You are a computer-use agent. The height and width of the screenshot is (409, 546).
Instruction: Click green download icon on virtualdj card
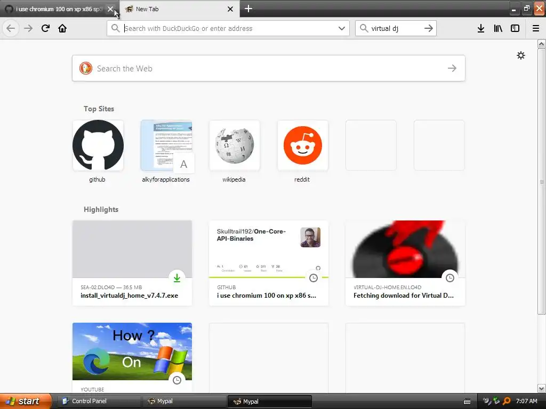177,278
